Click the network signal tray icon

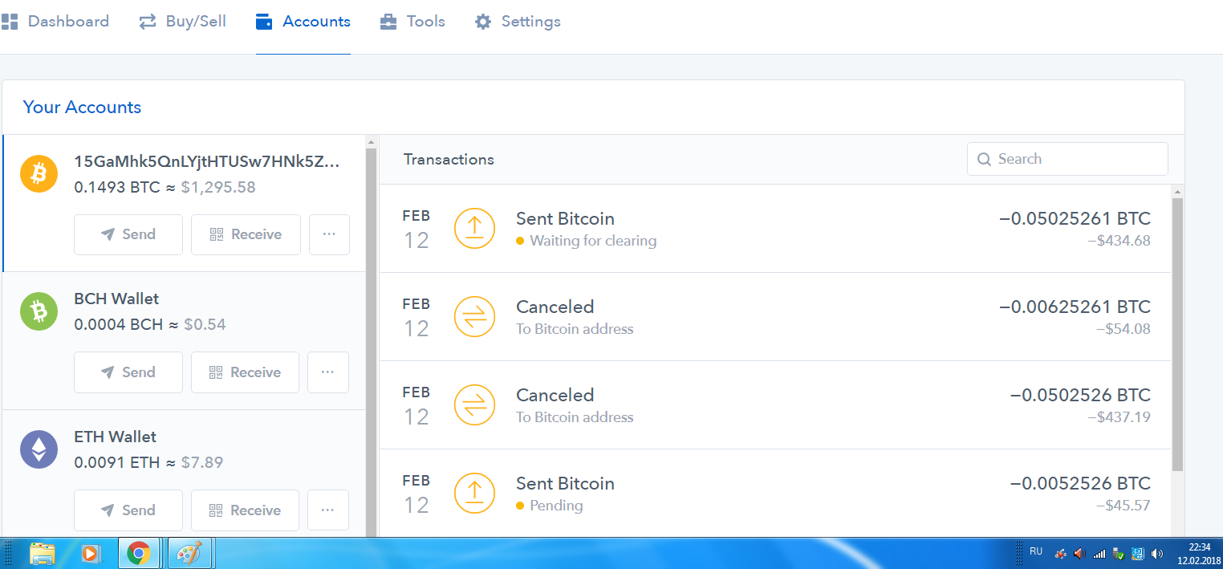(1099, 554)
